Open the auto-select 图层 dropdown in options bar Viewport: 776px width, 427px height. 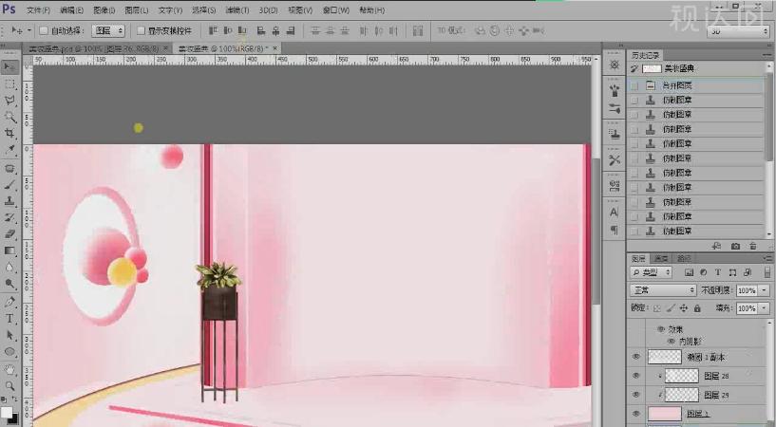tap(108, 30)
